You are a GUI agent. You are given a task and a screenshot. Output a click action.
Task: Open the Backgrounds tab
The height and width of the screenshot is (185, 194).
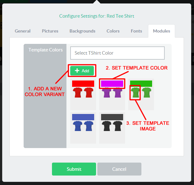coord(83,31)
